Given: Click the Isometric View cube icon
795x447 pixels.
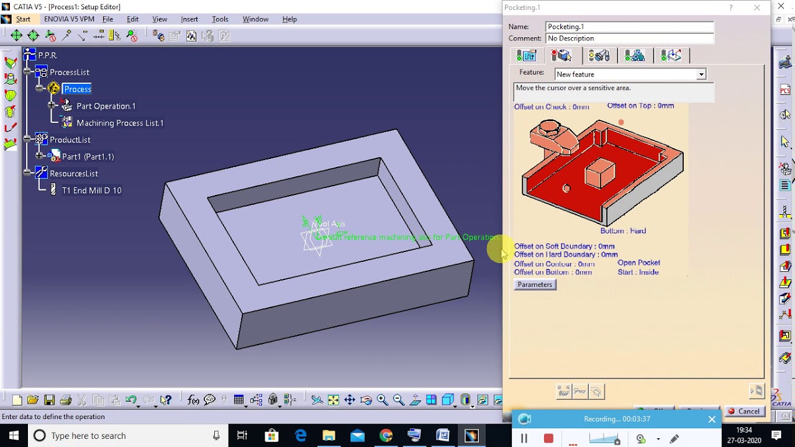Looking at the screenshot, I should (448, 400).
